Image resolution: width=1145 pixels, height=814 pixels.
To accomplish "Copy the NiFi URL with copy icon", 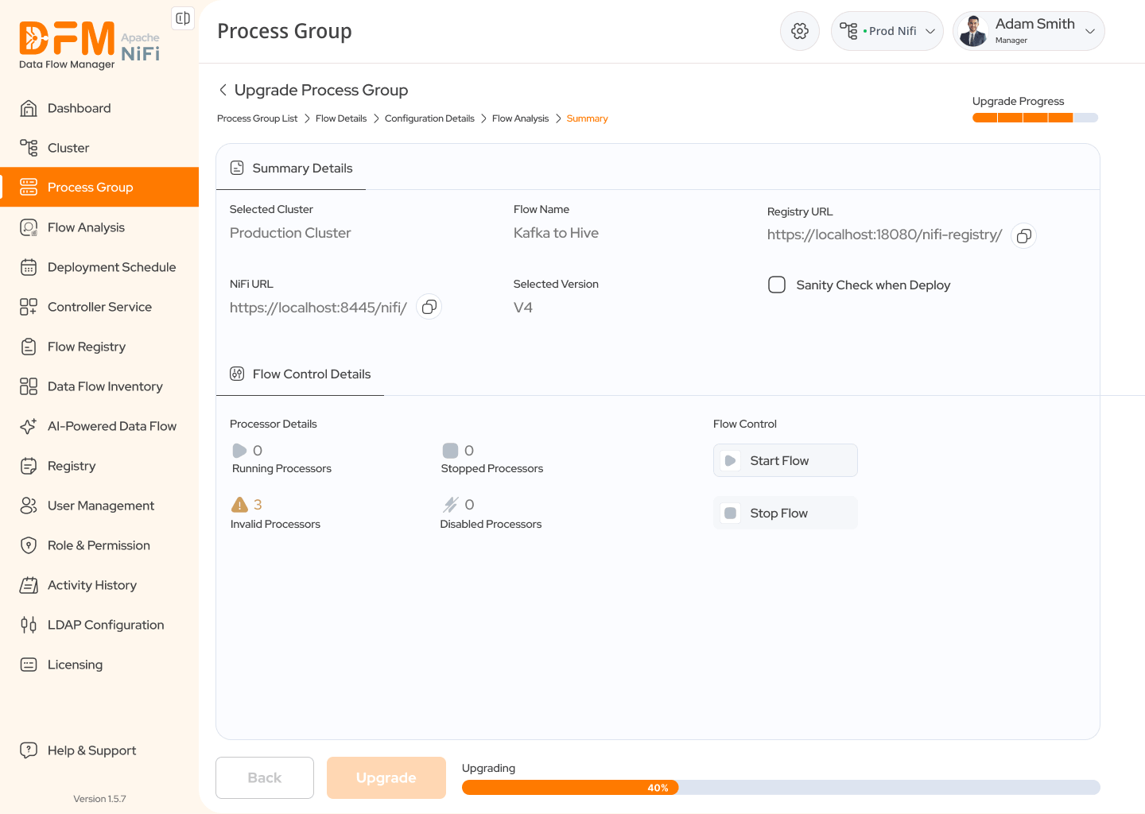I will (x=429, y=307).
